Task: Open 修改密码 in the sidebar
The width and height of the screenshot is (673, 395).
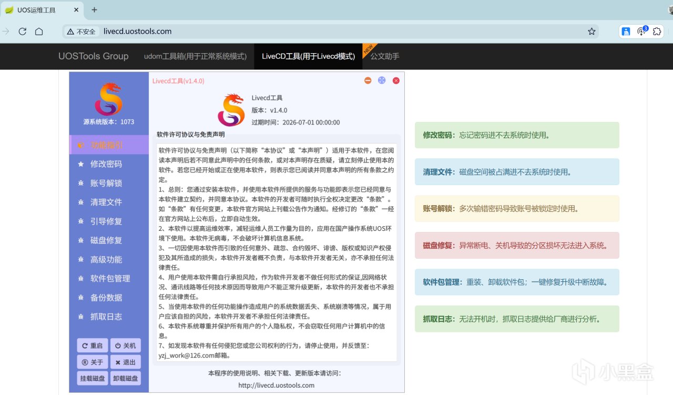Action: pyautogui.click(x=109, y=164)
